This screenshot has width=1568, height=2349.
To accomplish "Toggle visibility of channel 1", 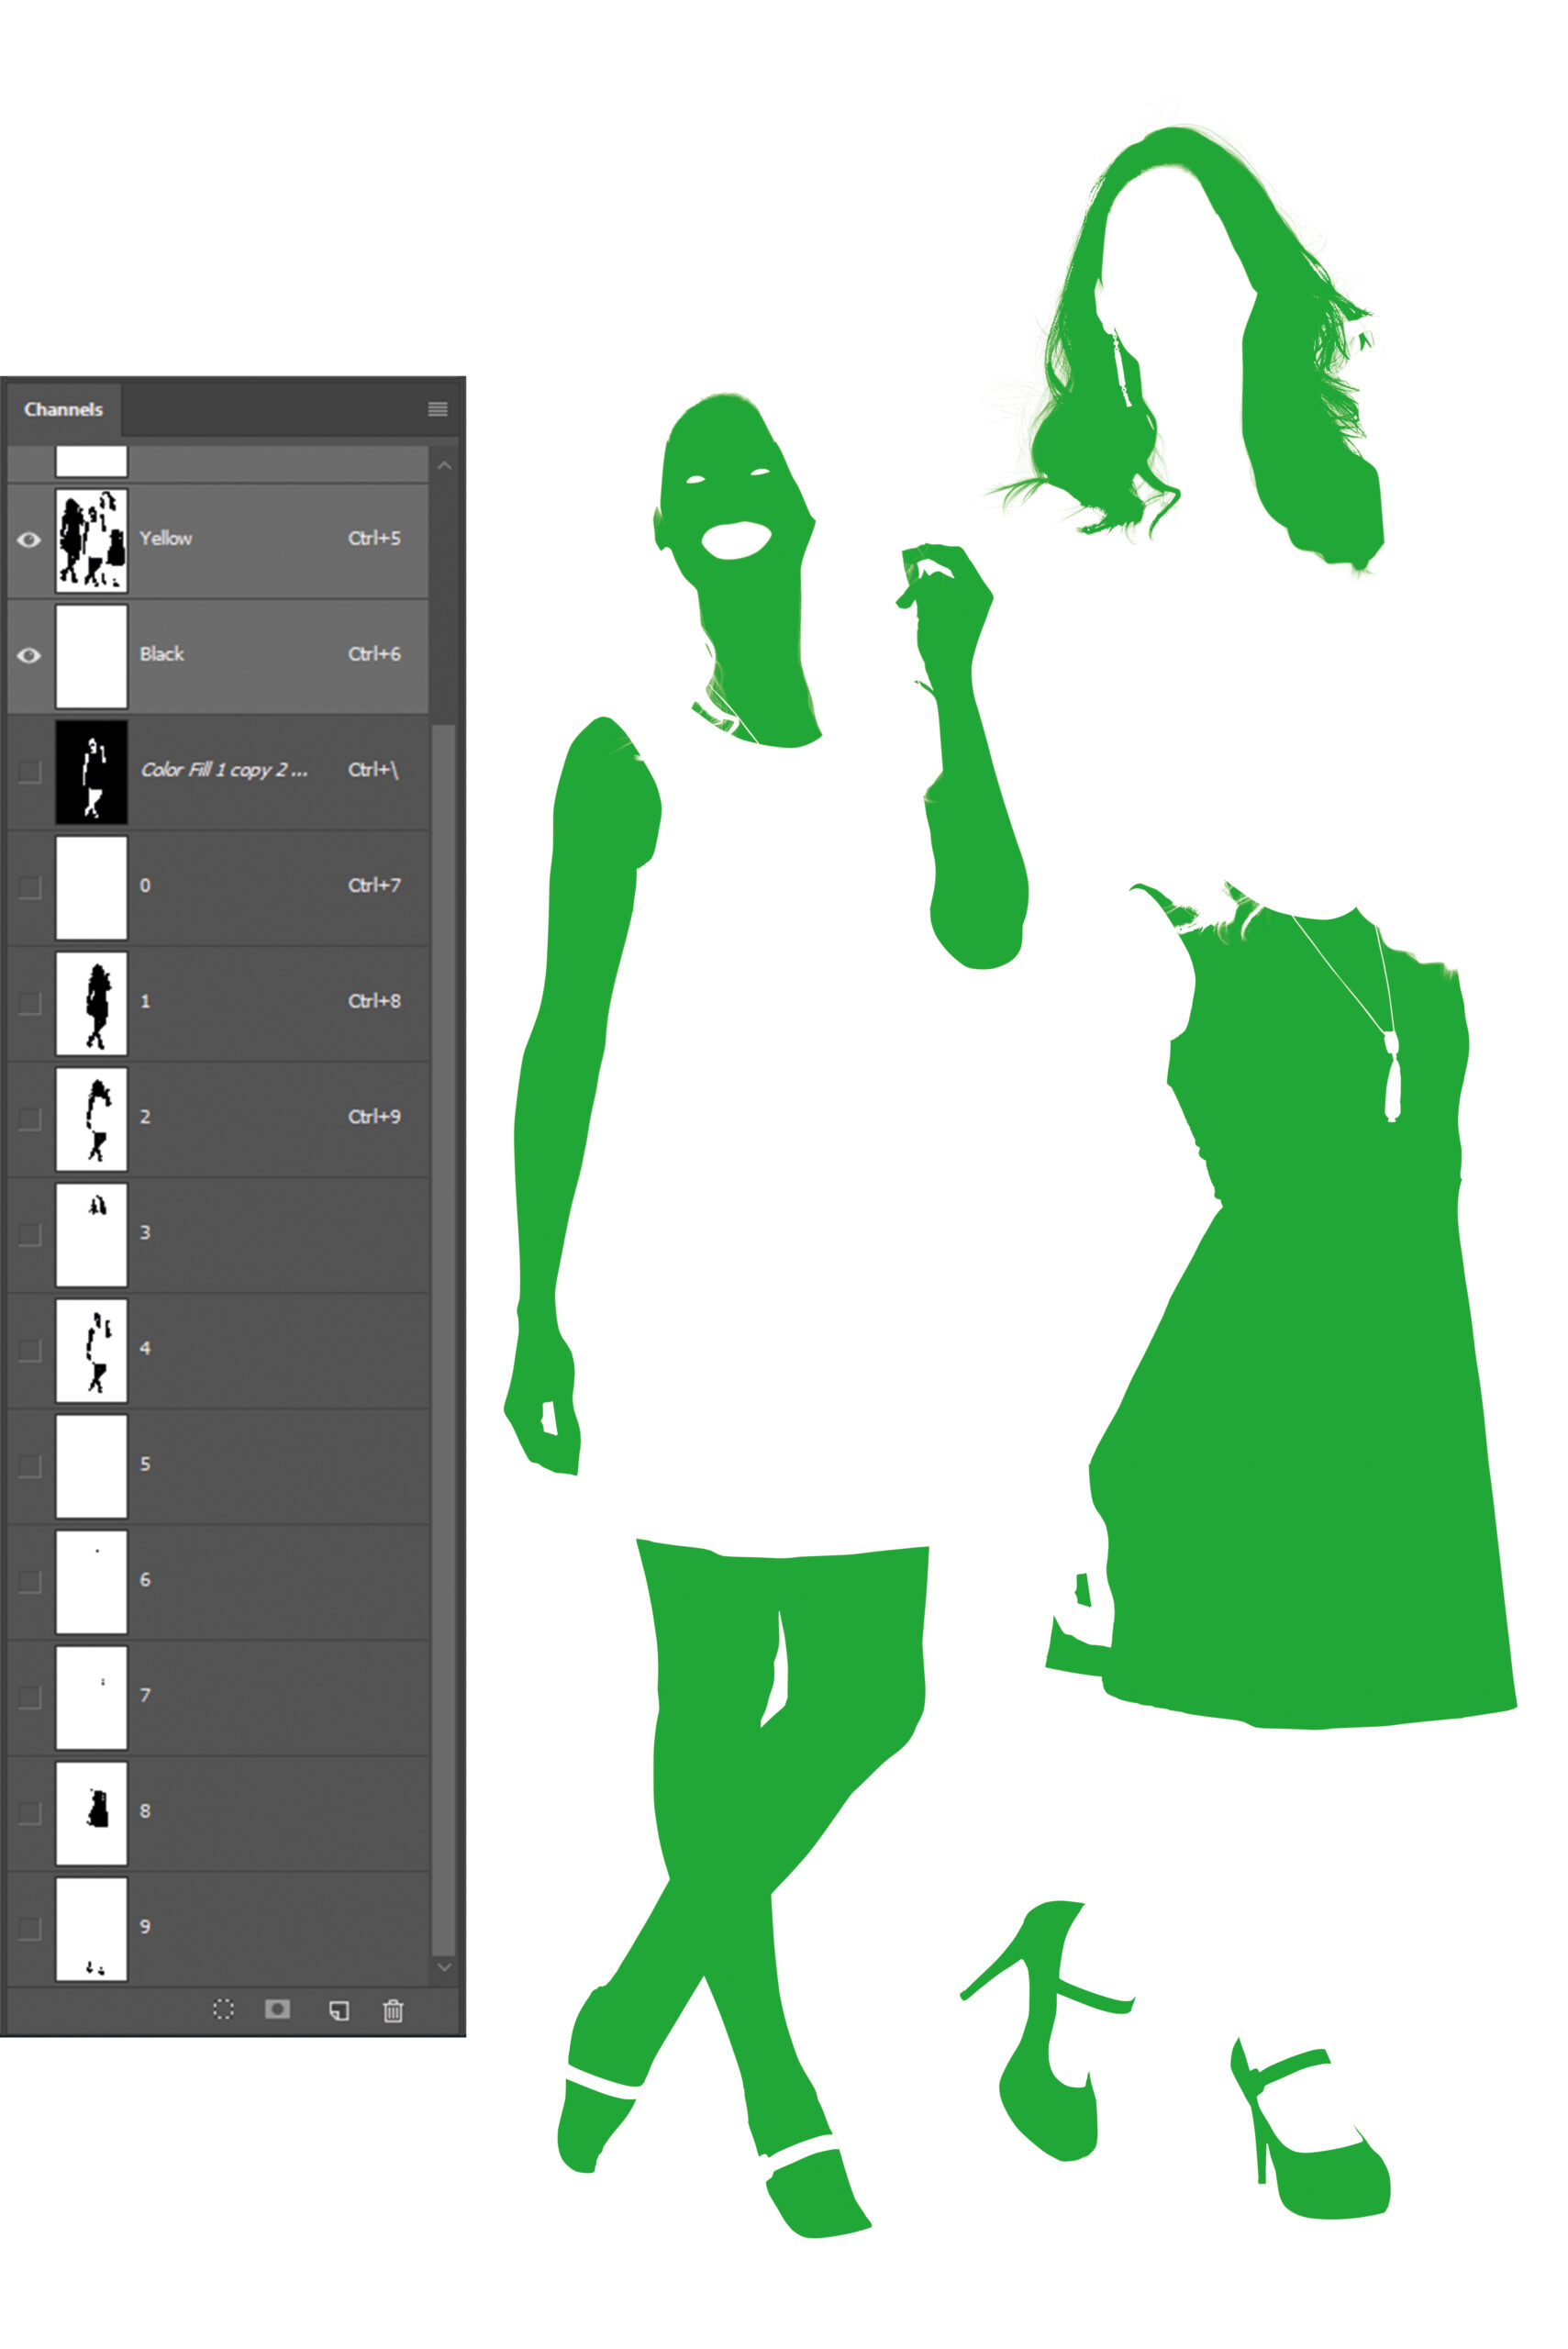I will pyautogui.click(x=29, y=1003).
